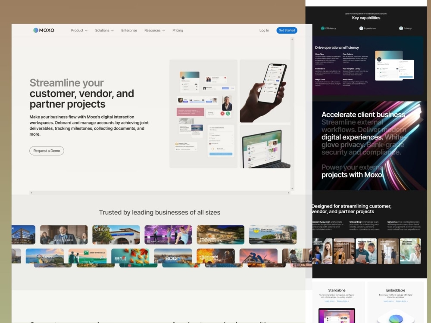The image size is (431, 323).
Task: Select the Privacy capability icon
Action: 401,28
